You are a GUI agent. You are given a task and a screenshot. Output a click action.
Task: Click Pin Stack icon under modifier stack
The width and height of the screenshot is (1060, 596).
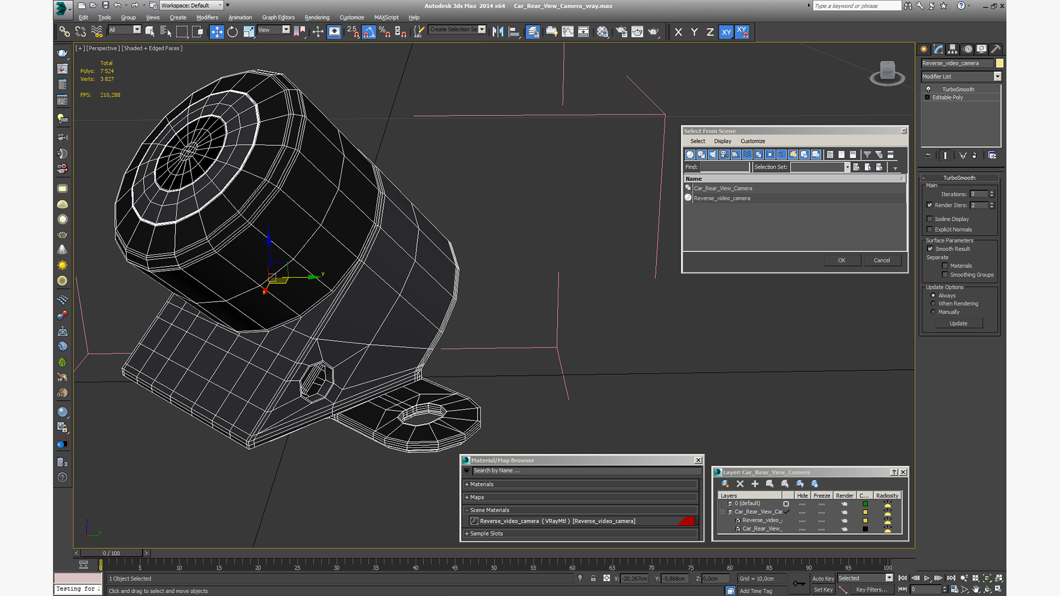928,156
